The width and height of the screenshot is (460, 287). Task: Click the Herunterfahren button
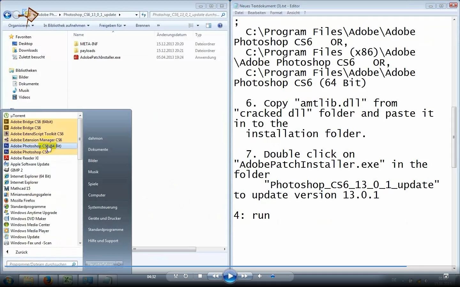(101, 264)
